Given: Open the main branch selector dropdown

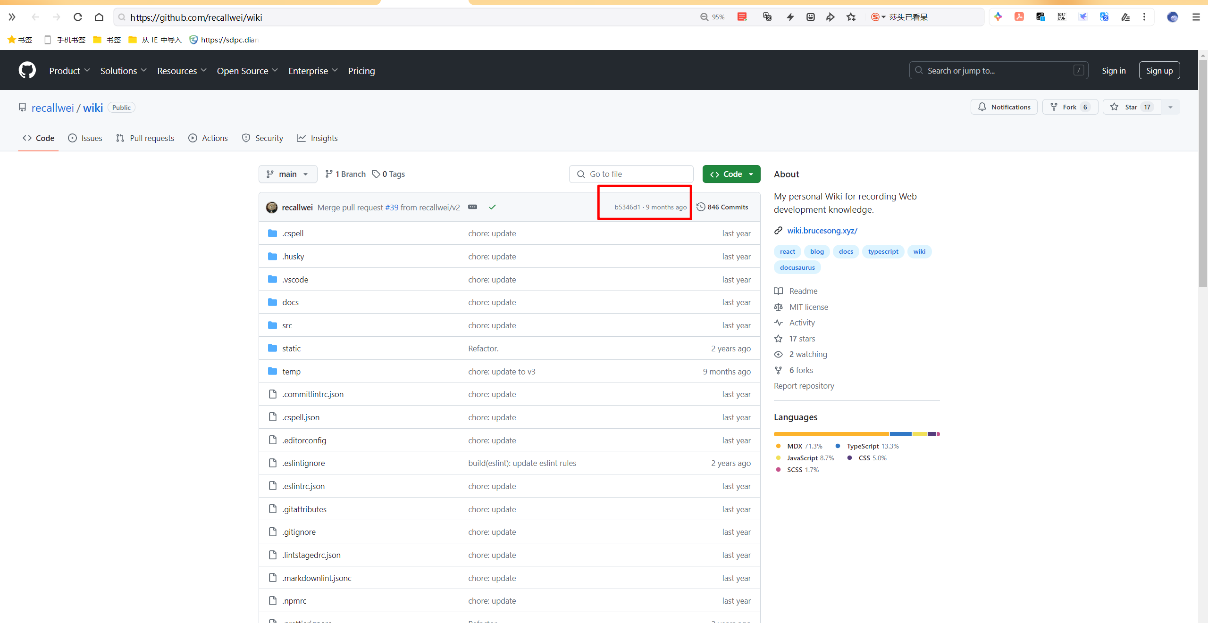Looking at the screenshot, I should pyautogui.click(x=287, y=174).
